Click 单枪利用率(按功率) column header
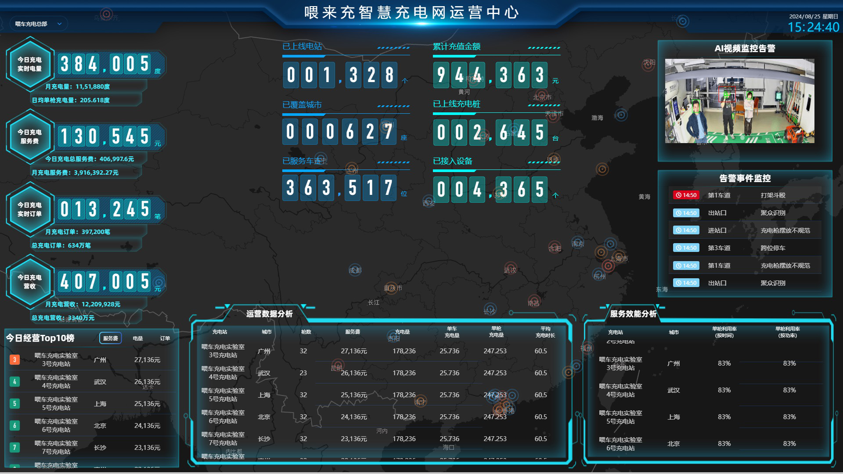Viewport: 843px width, 474px height. [x=788, y=332]
